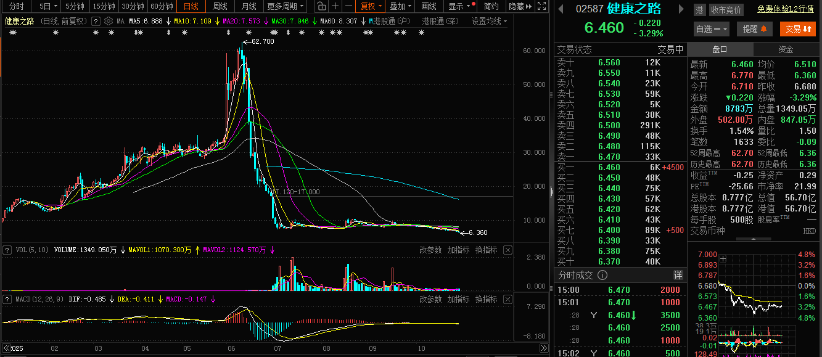
Task: Open 更多周期 dropdown
Action: 286,6
